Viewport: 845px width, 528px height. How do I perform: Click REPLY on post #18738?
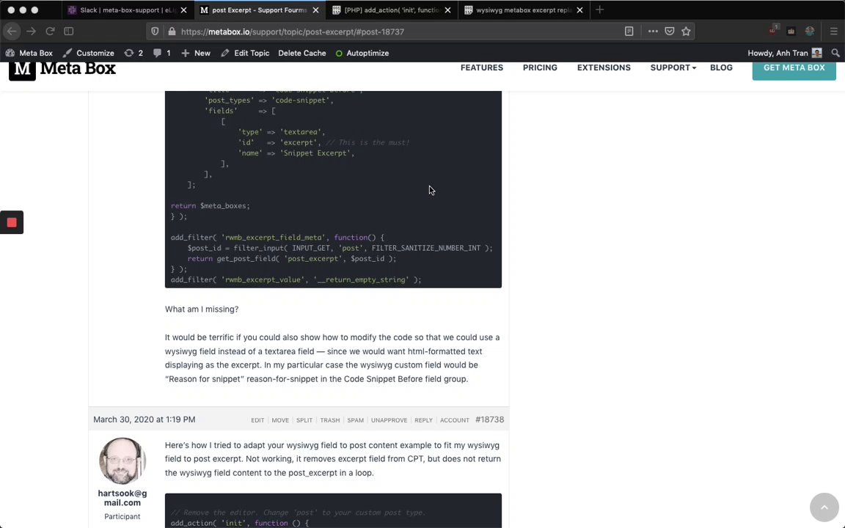click(423, 420)
